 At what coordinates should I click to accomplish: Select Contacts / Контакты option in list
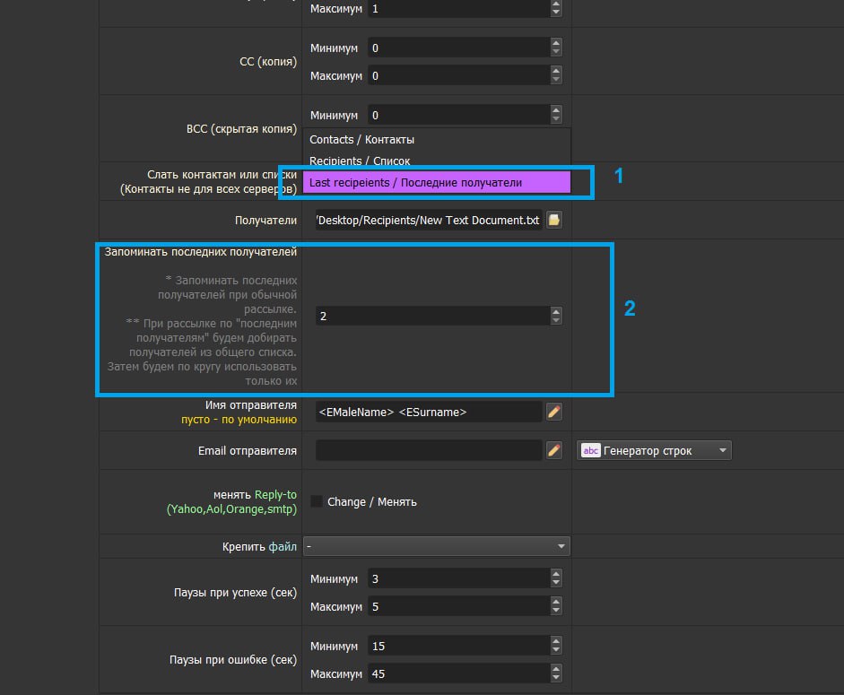coord(437,139)
